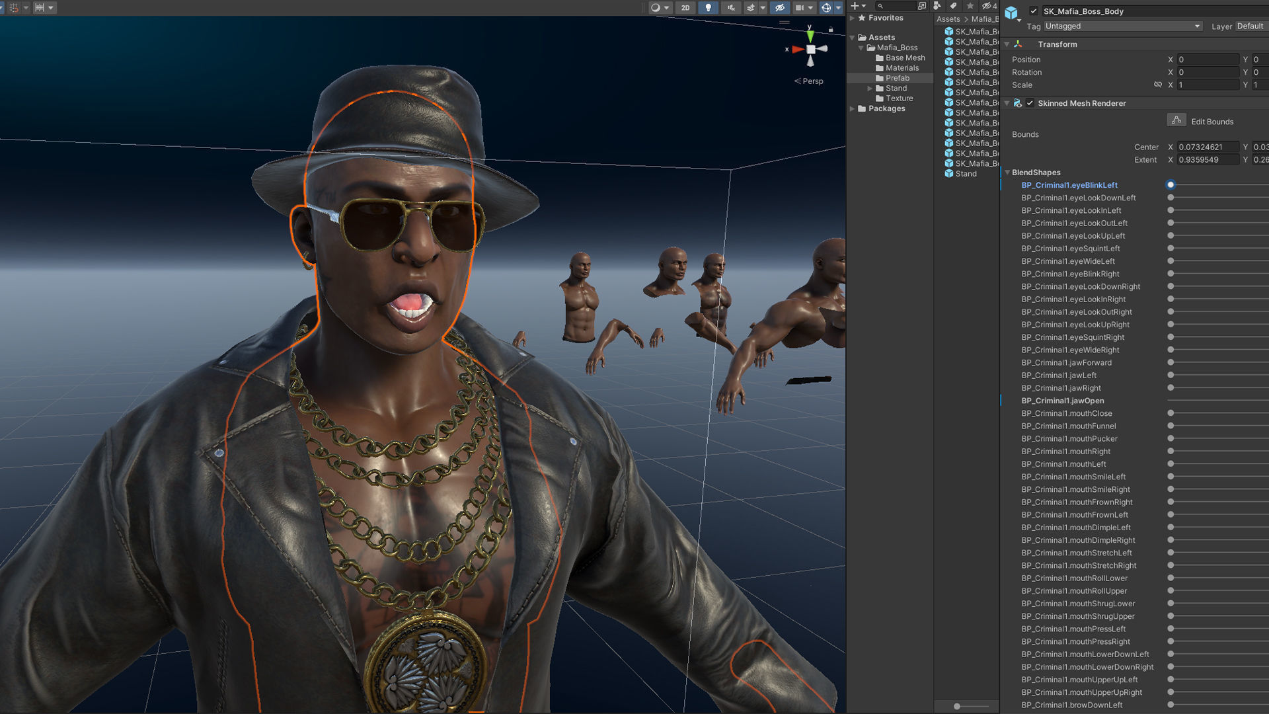Select the Texture folder

[x=894, y=99]
